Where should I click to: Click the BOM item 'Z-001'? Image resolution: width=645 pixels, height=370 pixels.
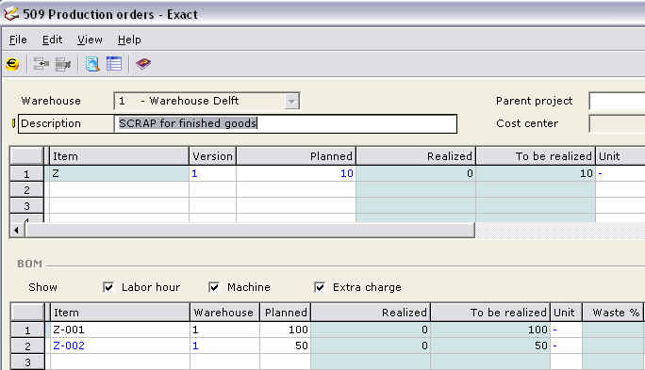coord(120,330)
